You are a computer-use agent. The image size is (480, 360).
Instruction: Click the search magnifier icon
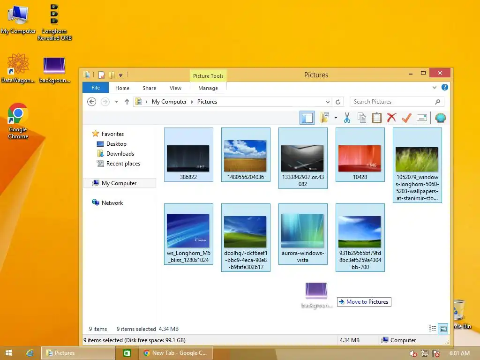[x=438, y=102]
